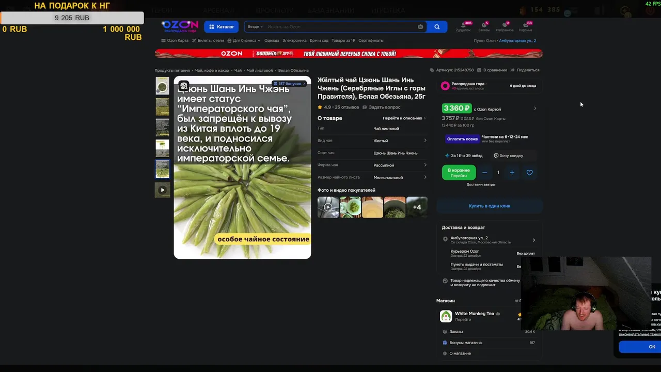The image size is (661, 372).
Task: Focus the Искать на Ozon search field
Action: (x=341, y=27)
